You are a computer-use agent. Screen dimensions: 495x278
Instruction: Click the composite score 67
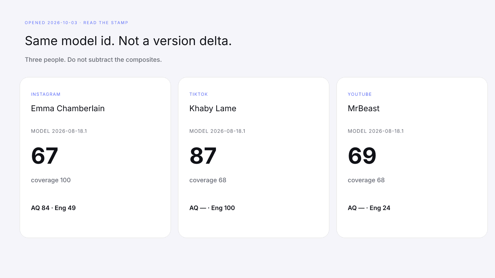coord(45,156)
